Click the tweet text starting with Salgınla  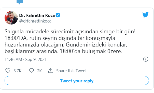coord(70,41)
